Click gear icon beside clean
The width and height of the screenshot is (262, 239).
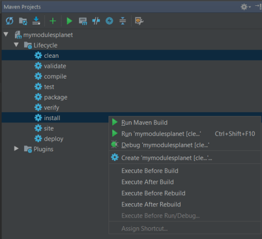pyautogui.click(x=38, y=56)
